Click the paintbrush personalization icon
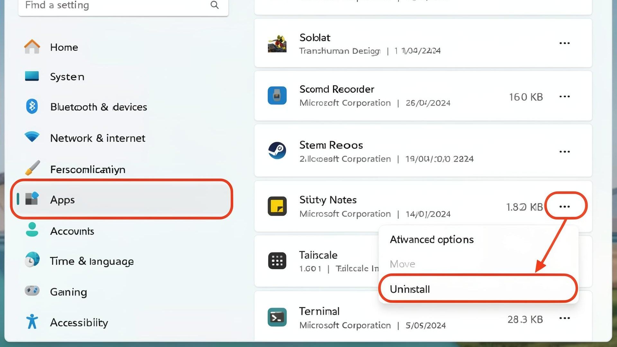Screen dimensions: 617x347 [x=32, y=168]
